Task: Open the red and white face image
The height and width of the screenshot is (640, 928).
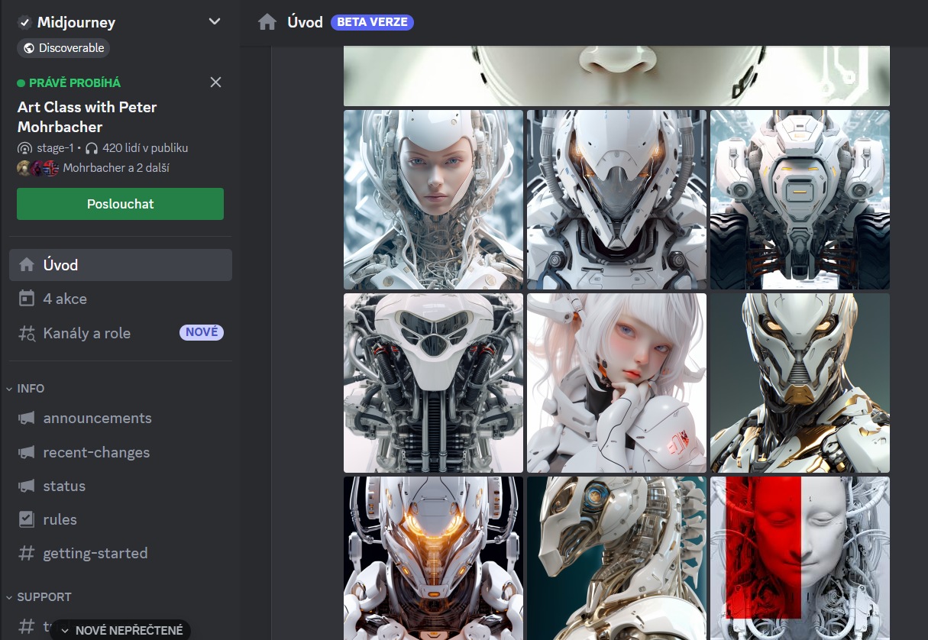Action: 800,558
